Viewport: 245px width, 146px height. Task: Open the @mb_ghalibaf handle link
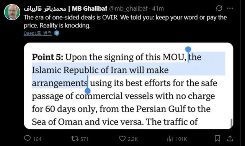point(128,8)
